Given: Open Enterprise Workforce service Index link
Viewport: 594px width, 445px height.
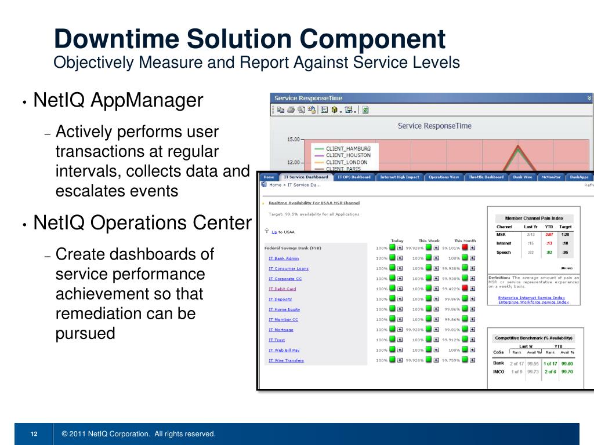Looking at the screenshot, I should coord(534,302).
